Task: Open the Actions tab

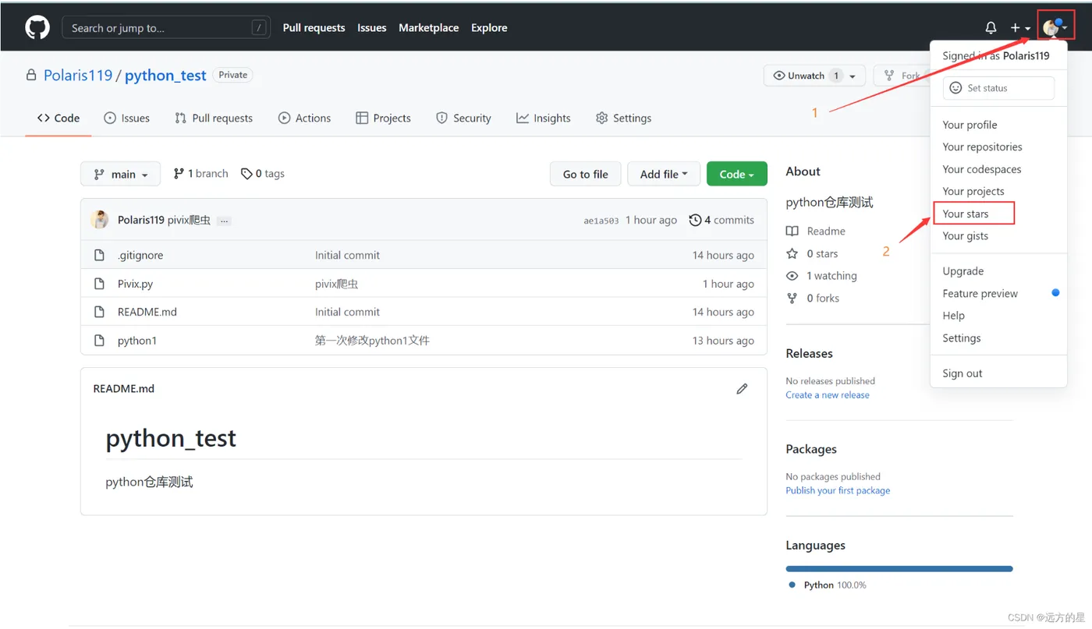Action: (x=304, y=118)
